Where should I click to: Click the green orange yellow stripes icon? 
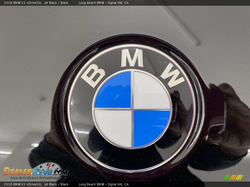point(233,177)
